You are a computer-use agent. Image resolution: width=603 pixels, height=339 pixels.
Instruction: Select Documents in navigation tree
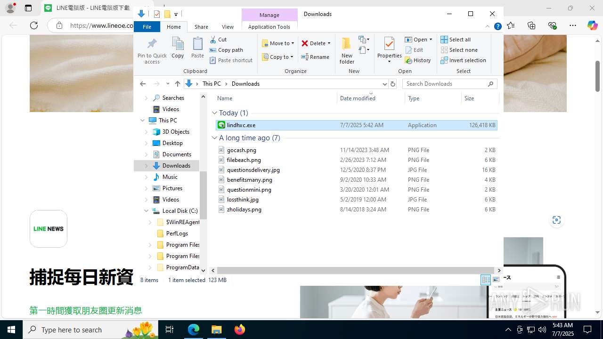177,154
